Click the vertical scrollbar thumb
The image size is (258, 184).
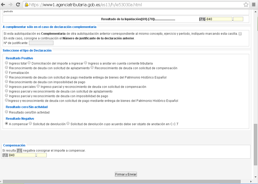pos(255,145)
